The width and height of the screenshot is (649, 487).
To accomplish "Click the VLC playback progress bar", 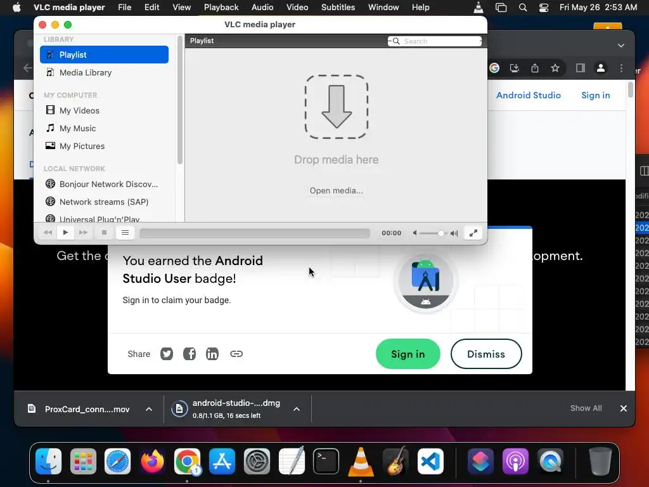I will click(x=255, y=233).
